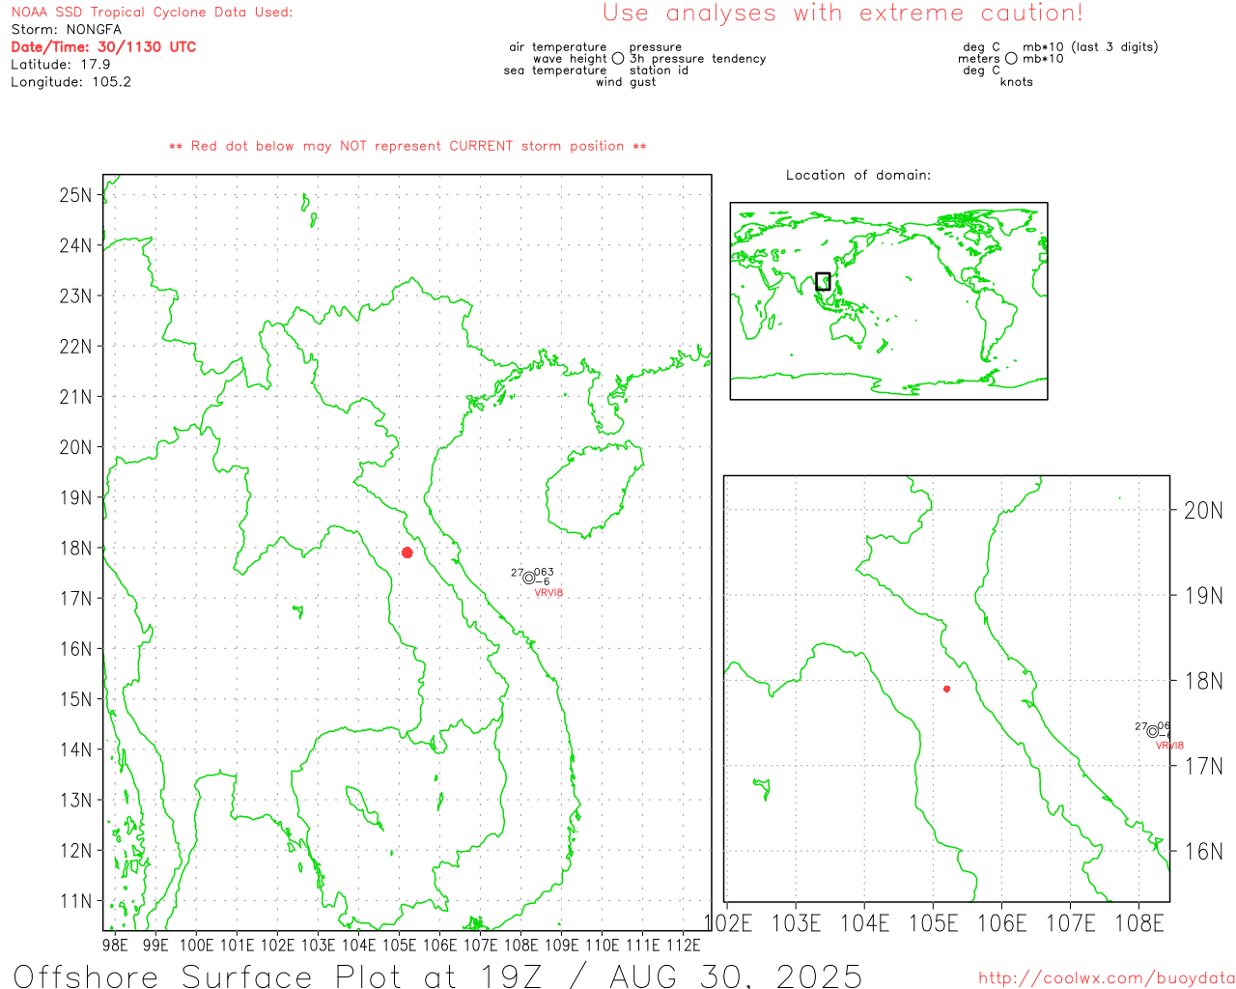This screenshot has width=1236, height=989.
Task: Click the world overview map thumbnail
Action: tap(888, 300)
